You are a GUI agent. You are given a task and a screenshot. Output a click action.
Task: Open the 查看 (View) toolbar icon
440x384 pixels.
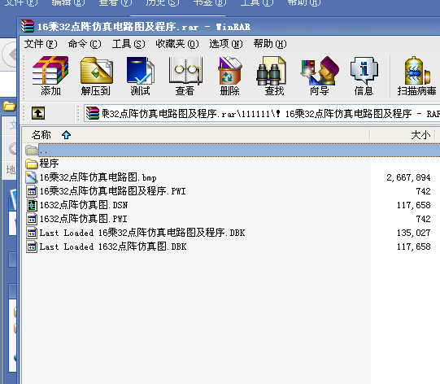[x=185, y=76]
